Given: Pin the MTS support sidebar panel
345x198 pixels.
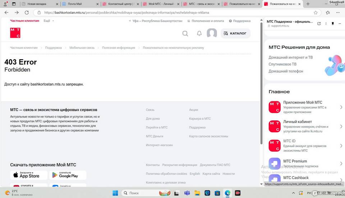Looking at the screenshot, I should (x=333, y=24).
